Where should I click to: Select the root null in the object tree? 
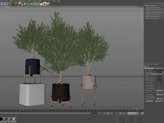[x=152, y=5]
